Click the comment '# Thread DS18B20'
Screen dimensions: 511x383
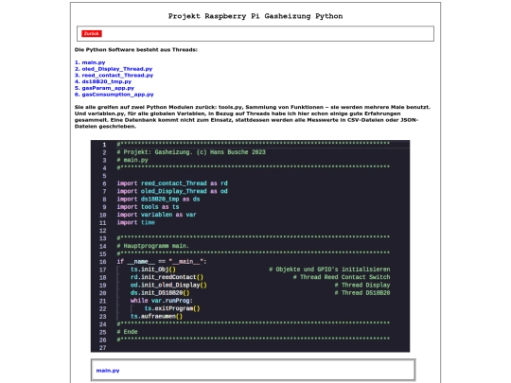point(362,293)
